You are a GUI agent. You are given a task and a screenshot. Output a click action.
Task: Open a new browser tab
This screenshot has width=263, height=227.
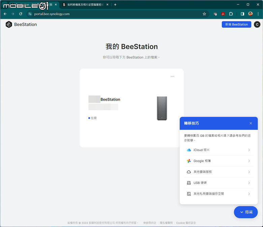115,5
